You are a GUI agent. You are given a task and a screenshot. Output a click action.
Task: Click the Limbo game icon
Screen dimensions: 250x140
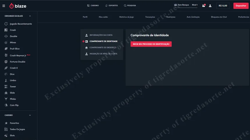[6, 80]
